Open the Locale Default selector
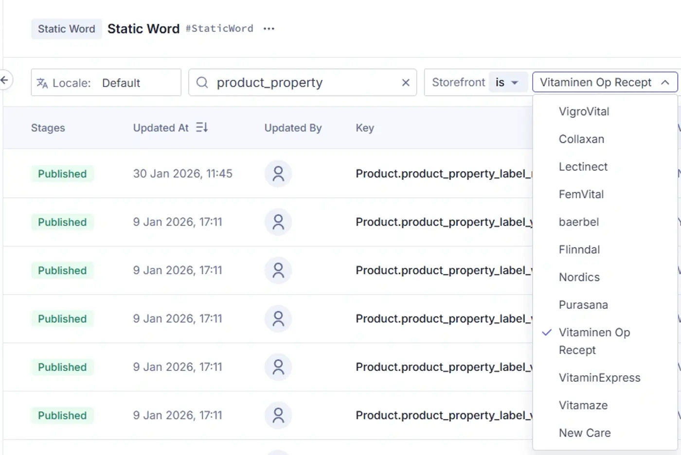Viewport: 681px width, 455px height. pyautogui.click(x=106, y=83)
